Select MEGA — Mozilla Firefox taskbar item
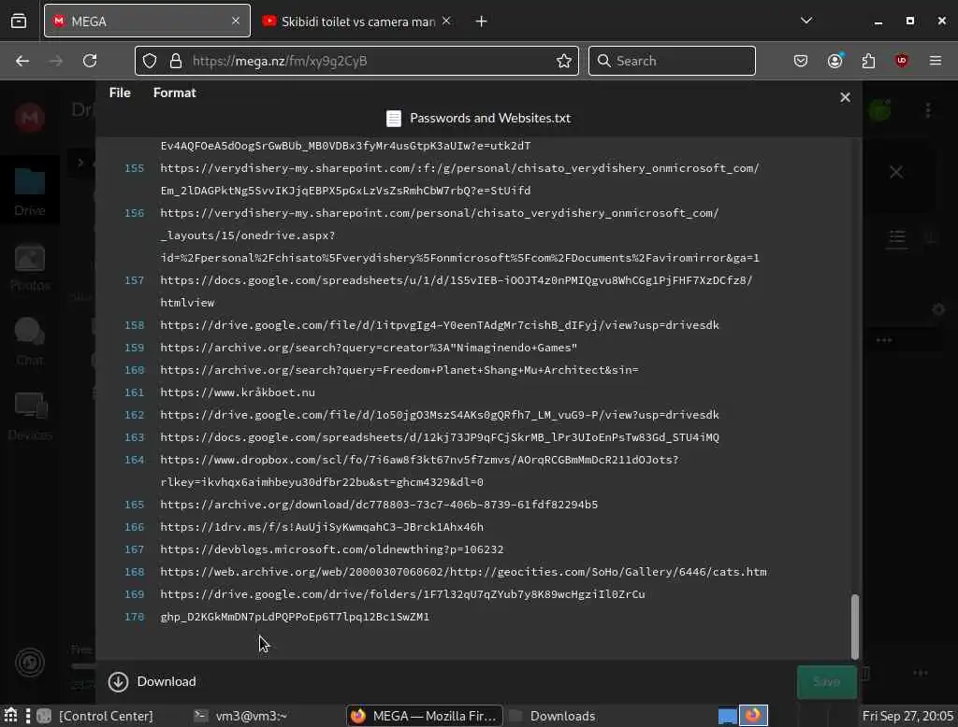Viewport: 958px width, 727px height. [x=424, y=716]
